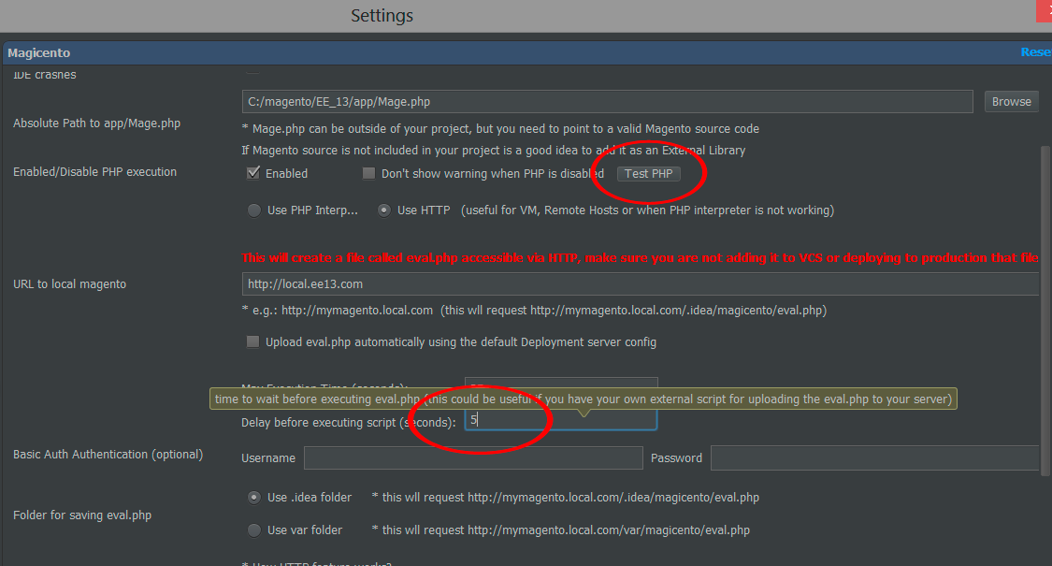
Task: Click the 'Folder for saving eval.php' label
Action: [82, 515]
